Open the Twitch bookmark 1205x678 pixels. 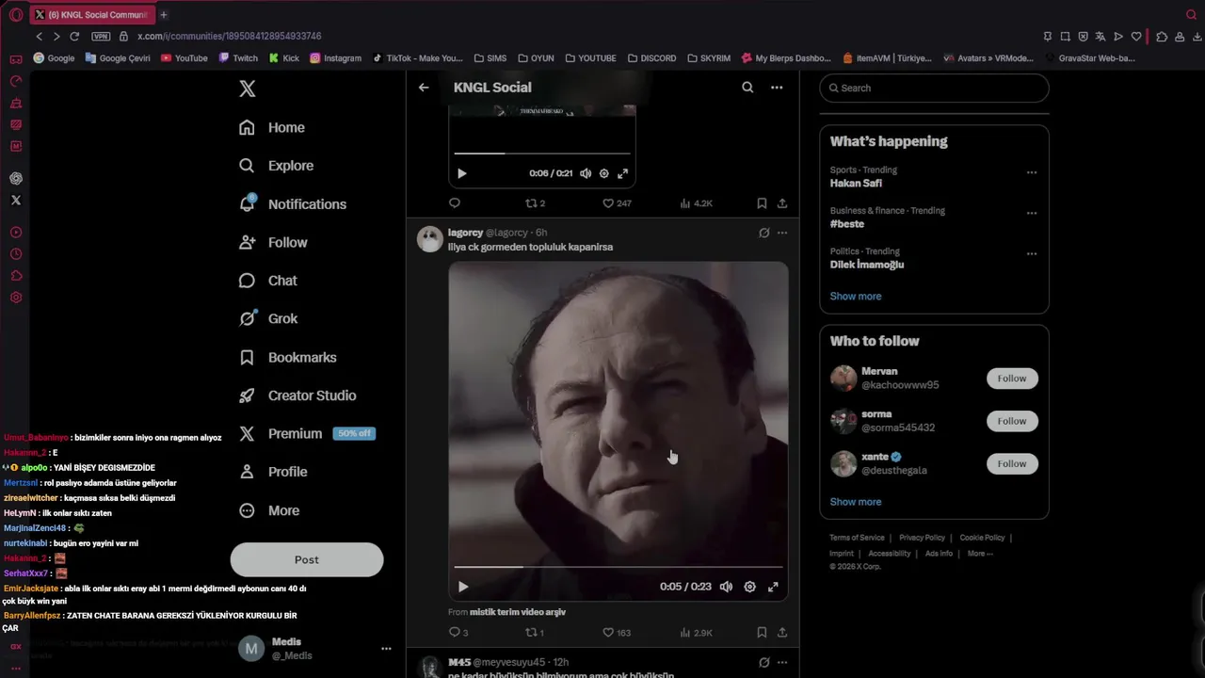[x=238, y=57]
